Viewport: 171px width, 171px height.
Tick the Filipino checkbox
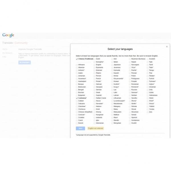click(x=94, y=73)
